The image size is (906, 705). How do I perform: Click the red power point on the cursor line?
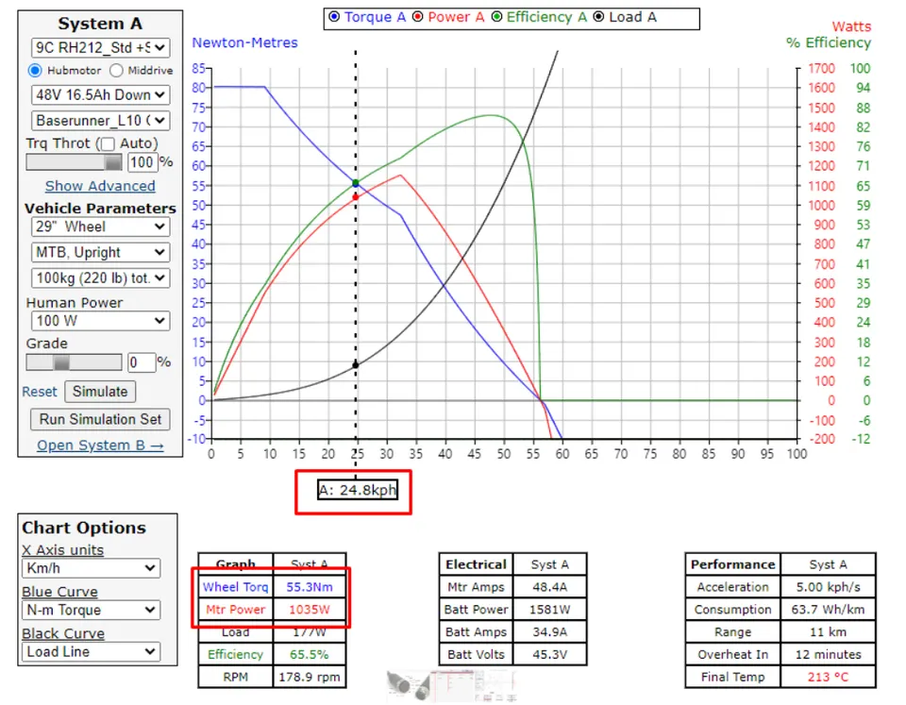coord(356,197)
